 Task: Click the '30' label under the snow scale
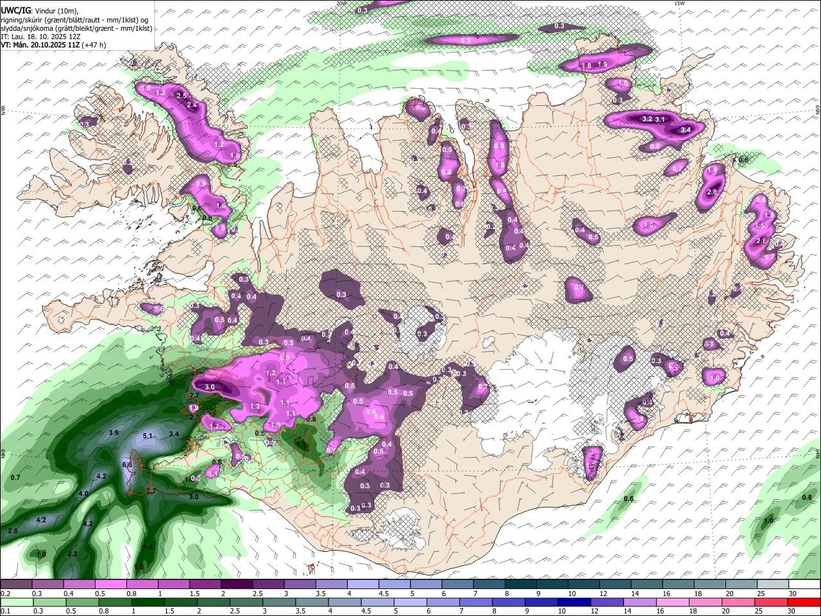click(x=793, y=594)
